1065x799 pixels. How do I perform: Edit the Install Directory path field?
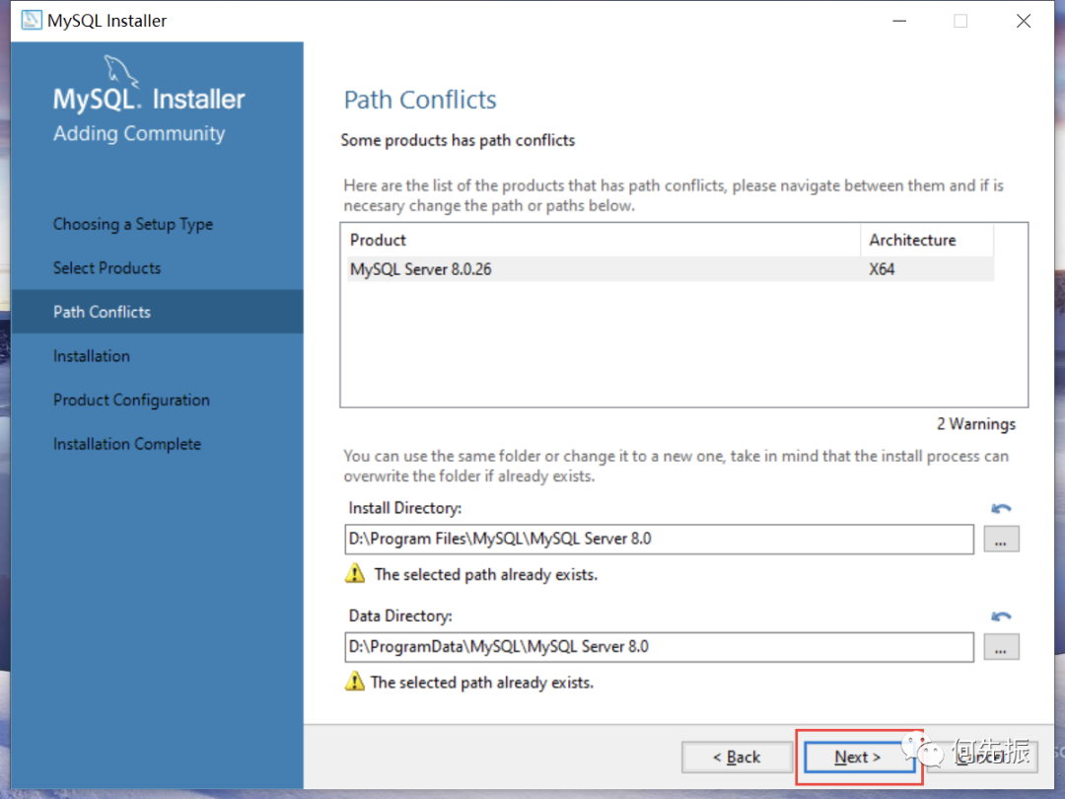point(659,539)
